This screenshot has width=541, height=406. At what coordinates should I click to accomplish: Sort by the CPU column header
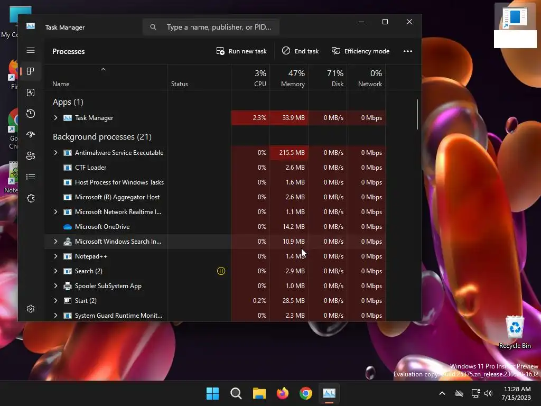point(250,78)
